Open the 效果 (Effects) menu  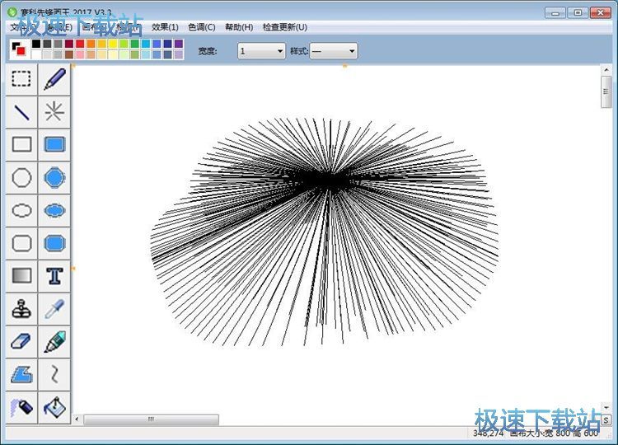coord(165,27)
